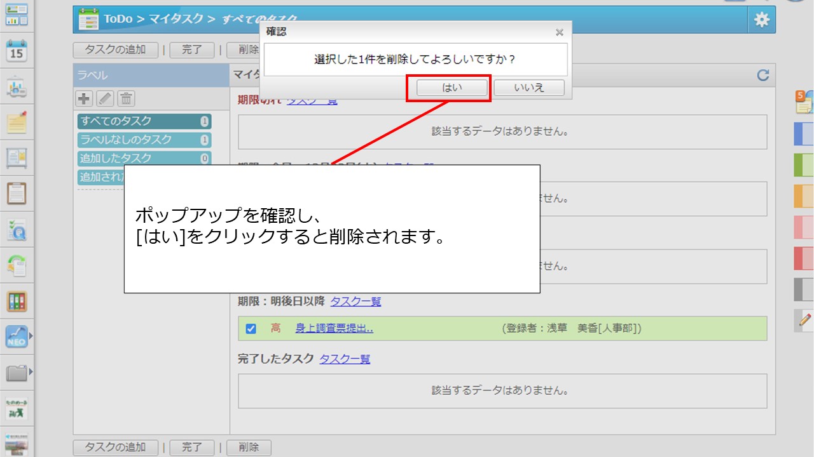Open ToDo settings gear icon
814x457 pixels.
761,20
